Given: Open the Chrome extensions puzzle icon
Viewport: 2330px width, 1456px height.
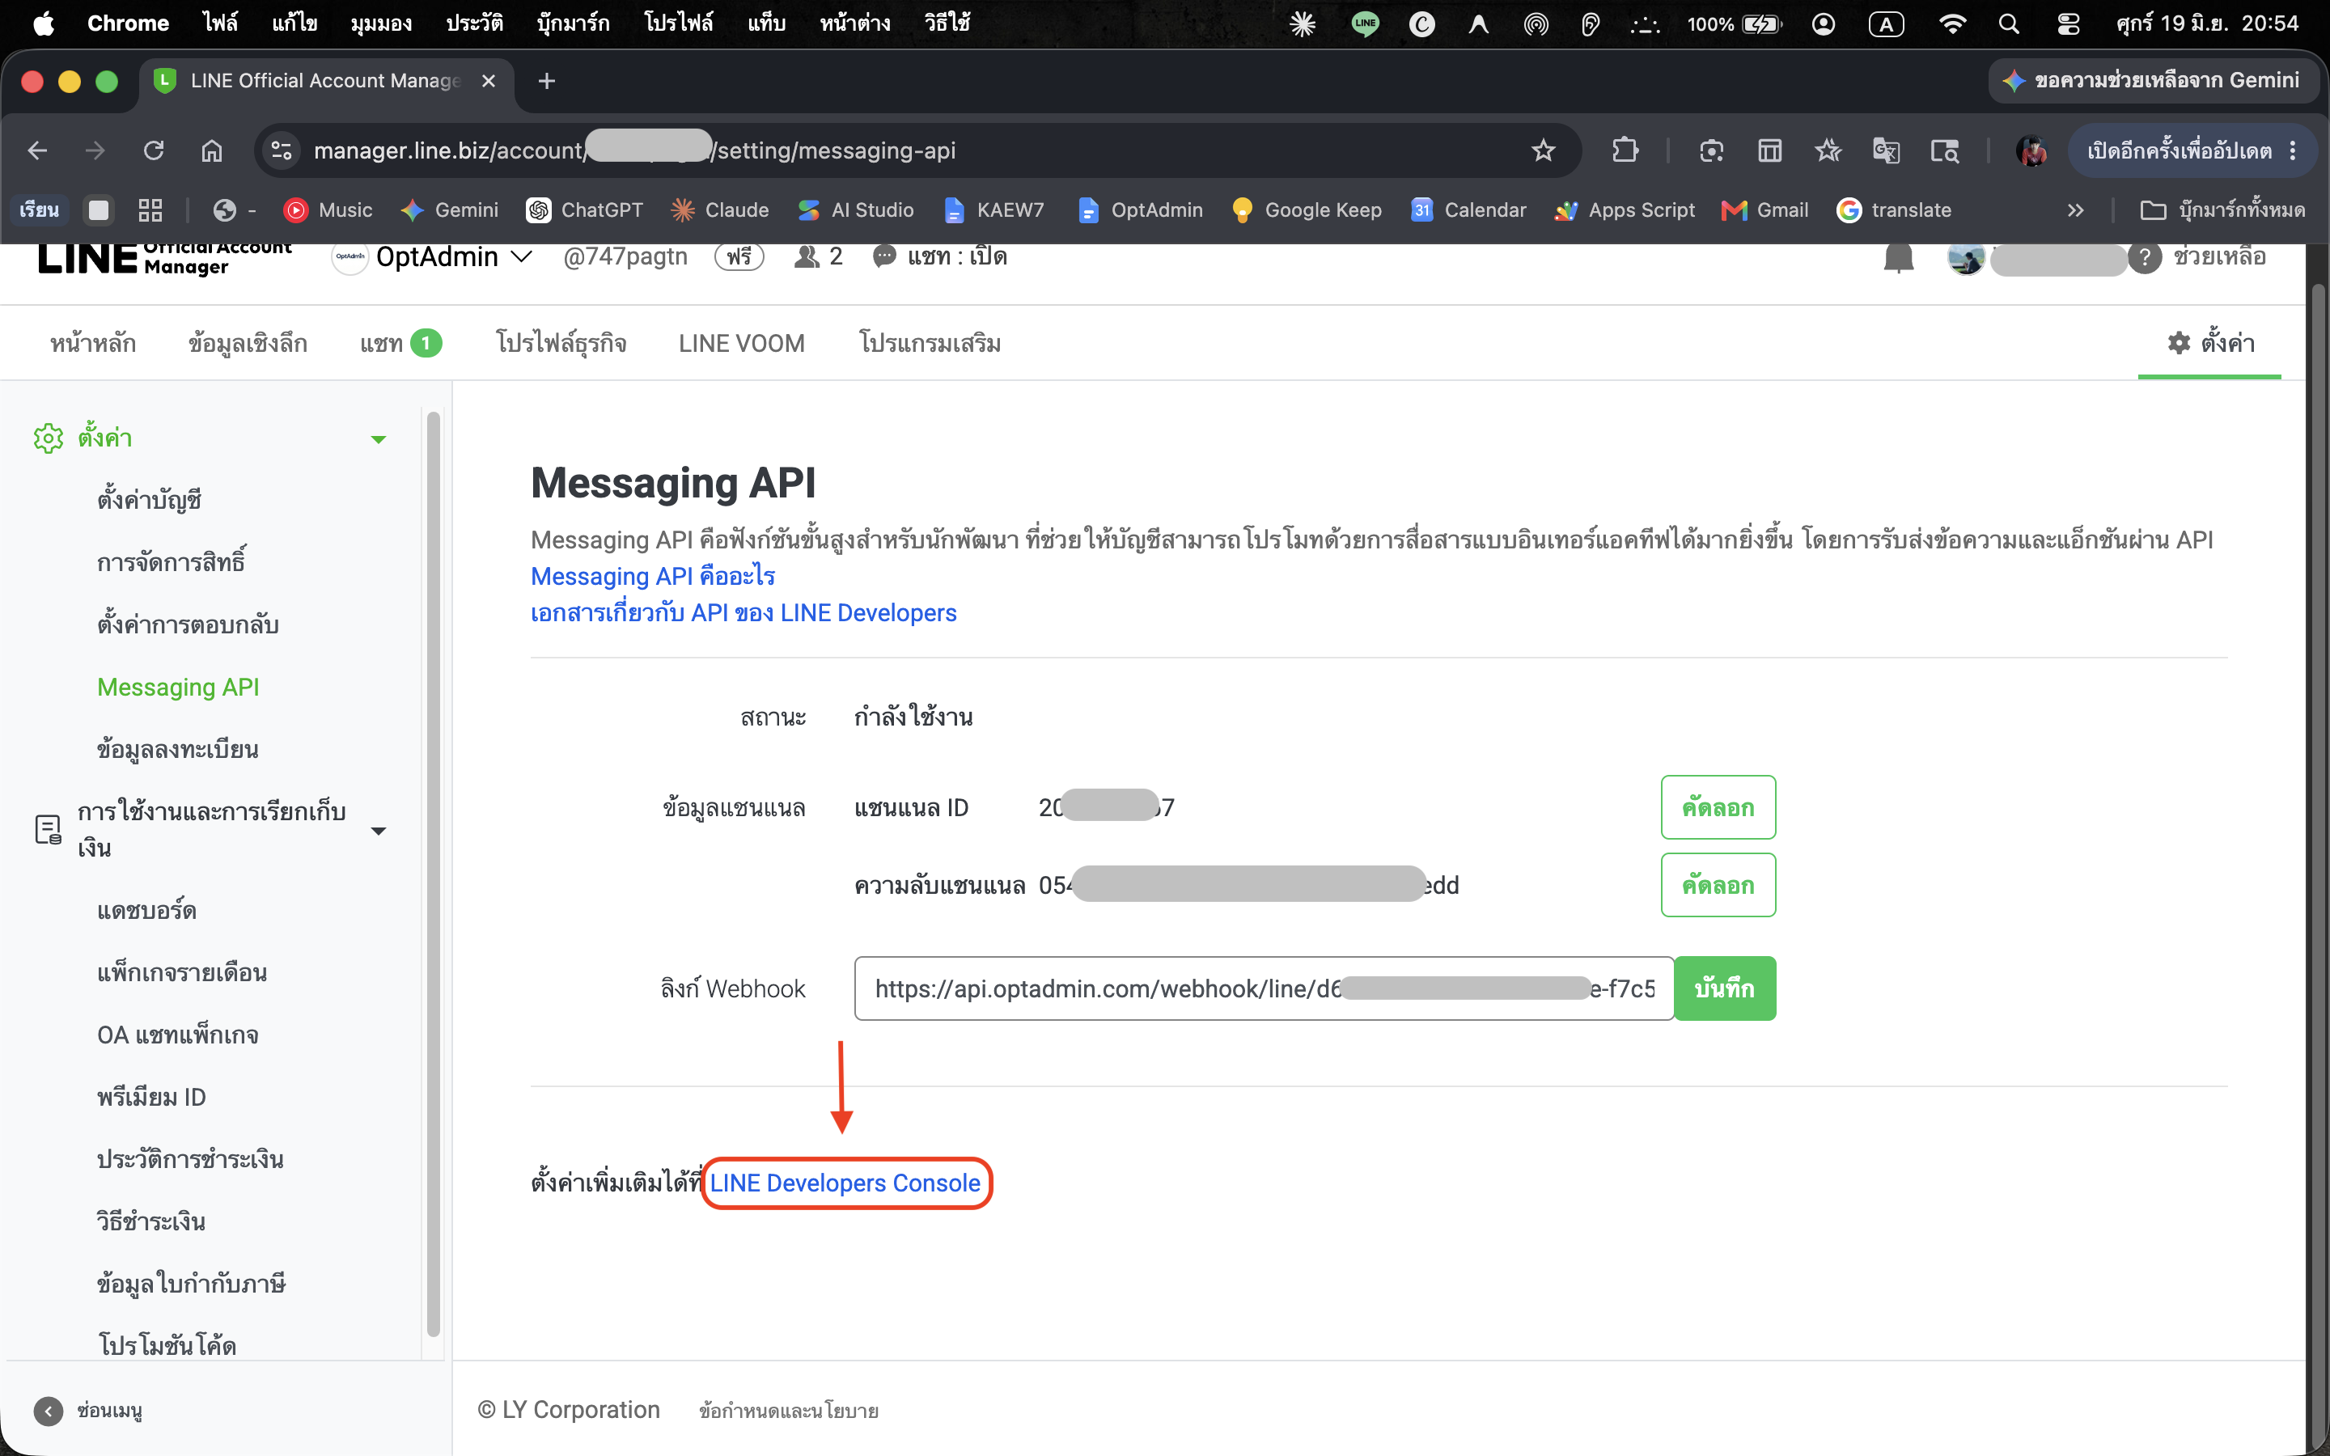Looking at the screenshot, I should tap(1625, 150).
